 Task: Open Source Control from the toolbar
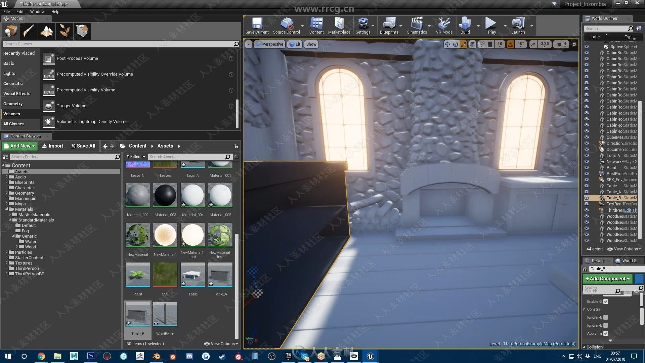pos(286,26)
